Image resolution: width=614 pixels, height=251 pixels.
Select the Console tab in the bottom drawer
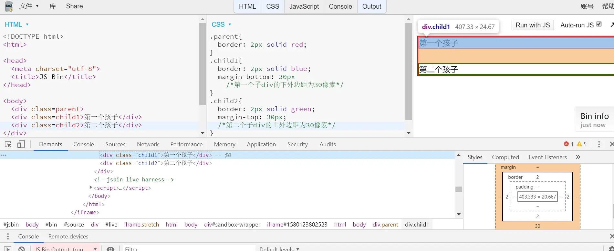(28, 237)
